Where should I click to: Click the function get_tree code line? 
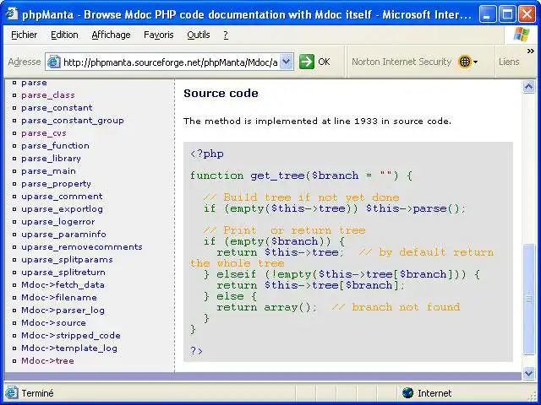(301, 175)
